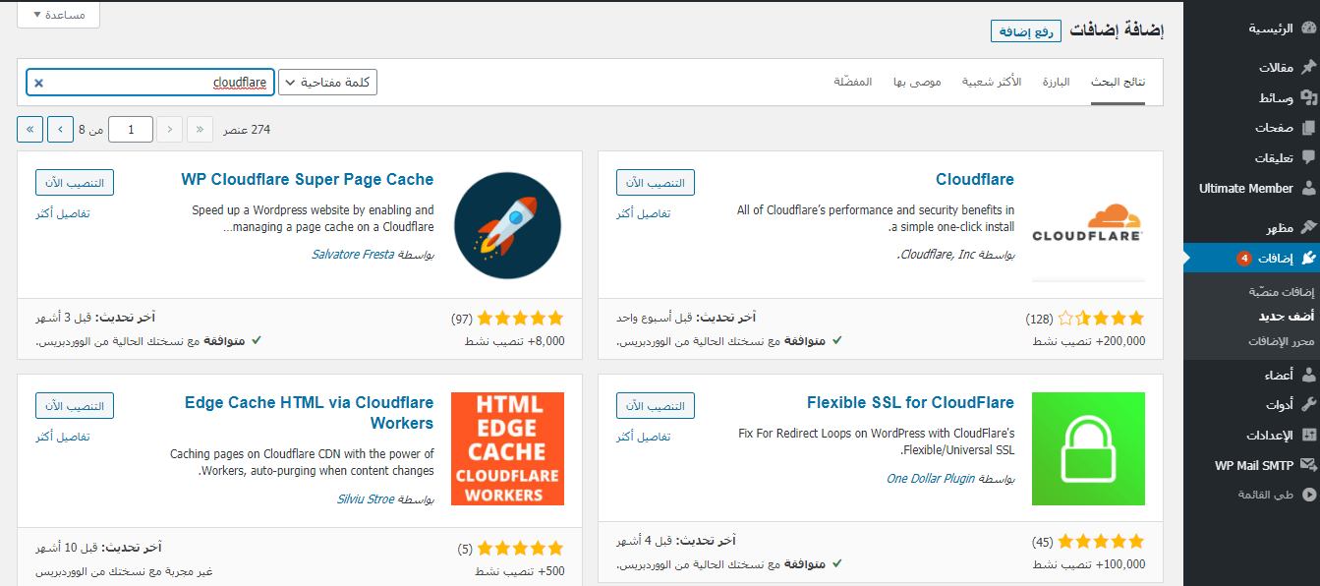This screenshot has height=586, width=1320.
Task: Go to the next page of results
Action: pos(60,129)
